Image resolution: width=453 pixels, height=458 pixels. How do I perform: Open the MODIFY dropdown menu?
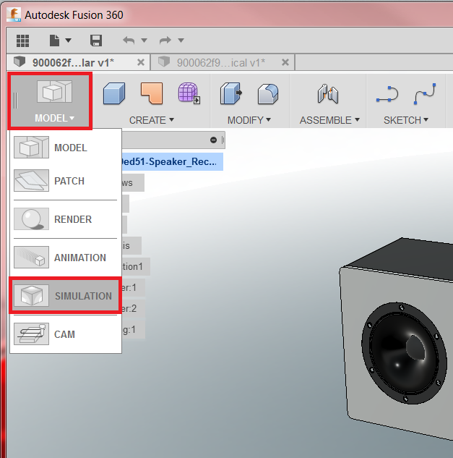tap(249, 120)
